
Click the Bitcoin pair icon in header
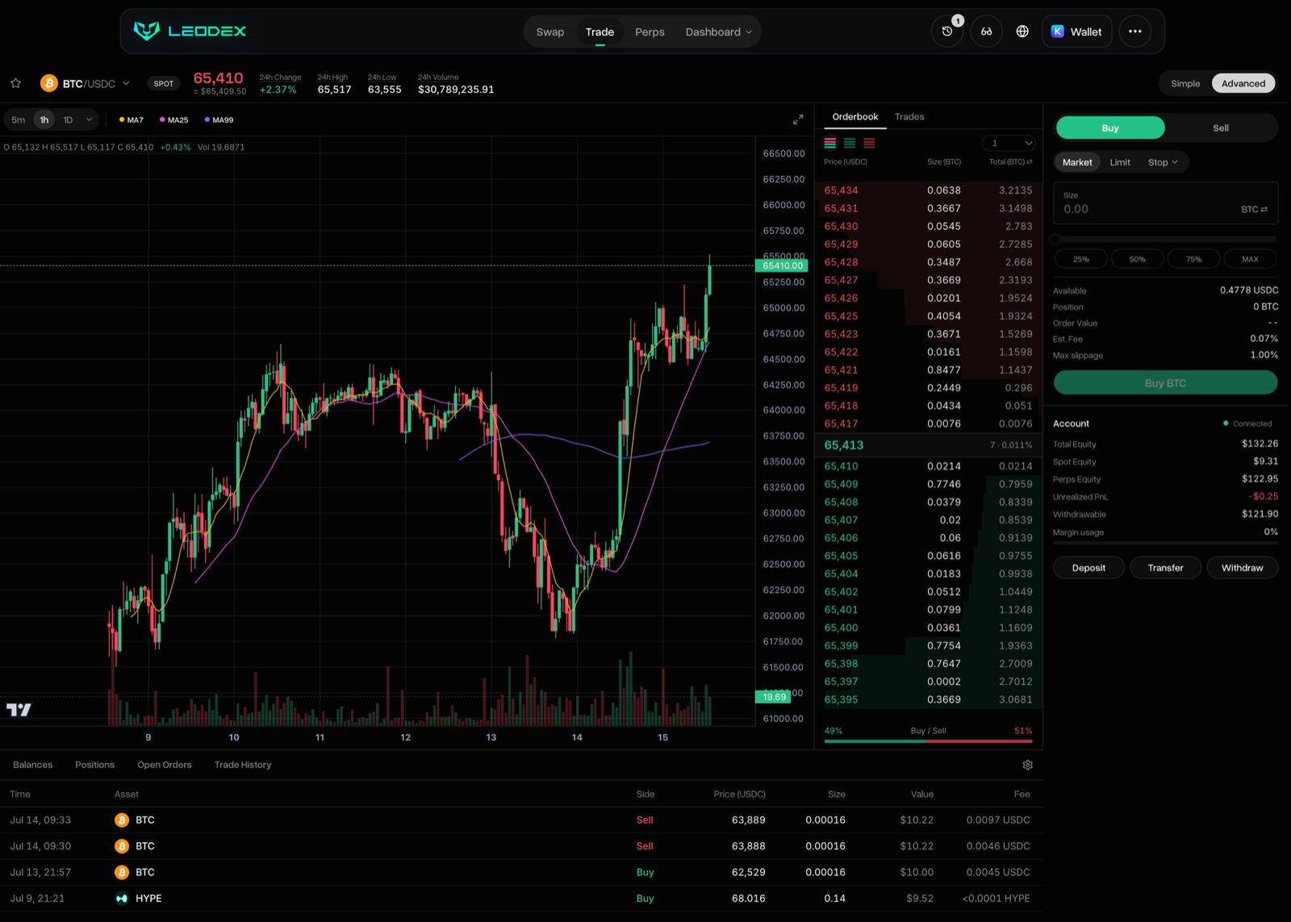(48, 83)
